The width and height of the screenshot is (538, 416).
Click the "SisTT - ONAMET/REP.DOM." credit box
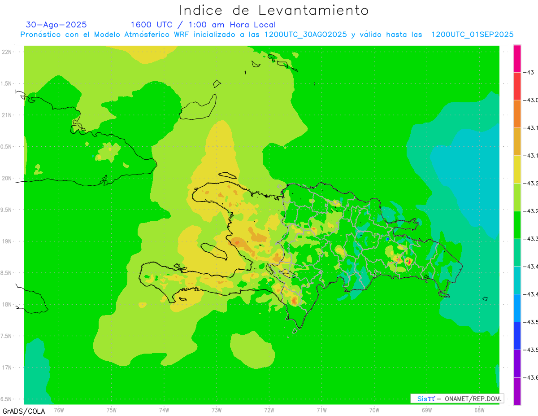click(x=457, y=398)
